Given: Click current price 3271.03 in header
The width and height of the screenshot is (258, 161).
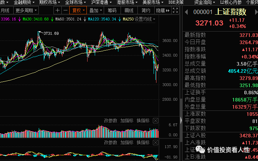Looking at the screenshot, I should click(209, 23).
